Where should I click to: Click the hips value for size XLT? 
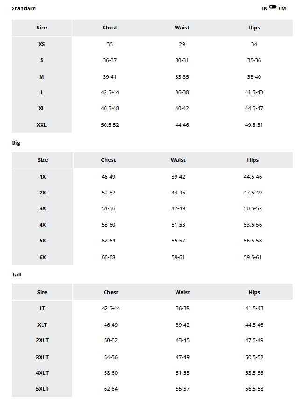(x=254, y=324)
